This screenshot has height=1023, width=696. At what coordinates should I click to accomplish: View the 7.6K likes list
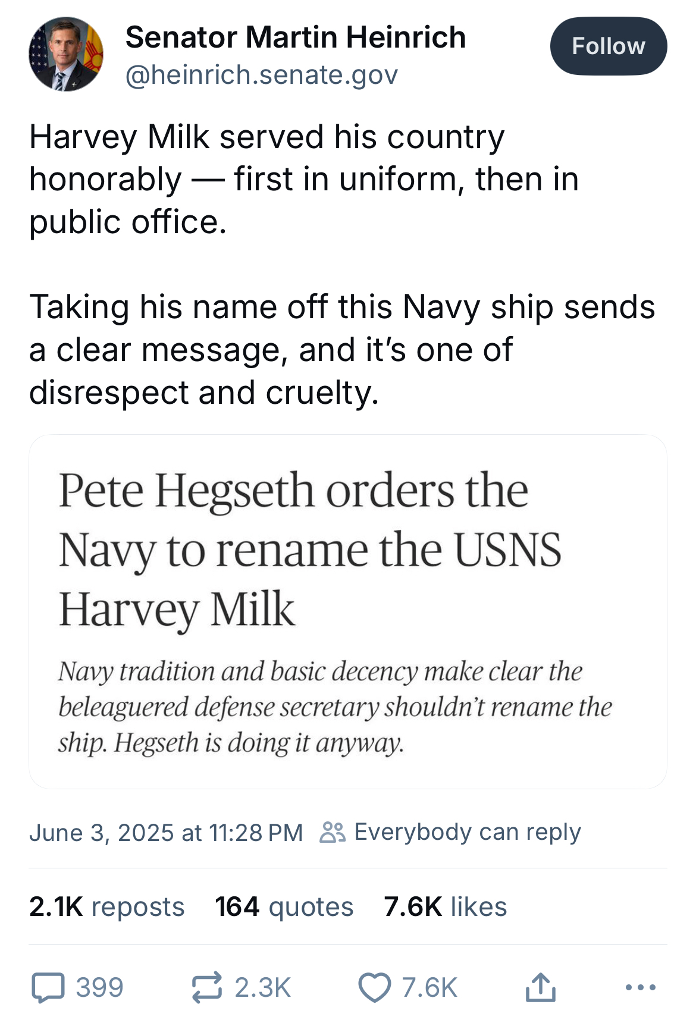[445, 907]
